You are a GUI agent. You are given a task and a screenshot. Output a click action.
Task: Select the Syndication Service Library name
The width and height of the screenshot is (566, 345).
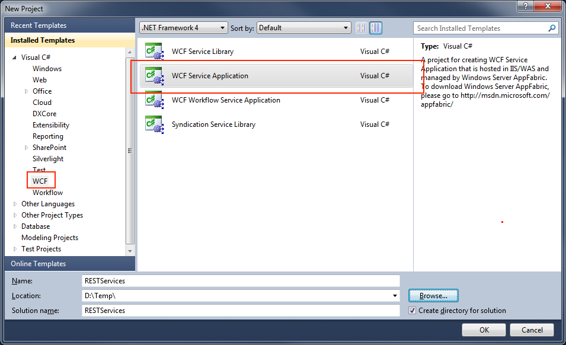coord(214,124)
